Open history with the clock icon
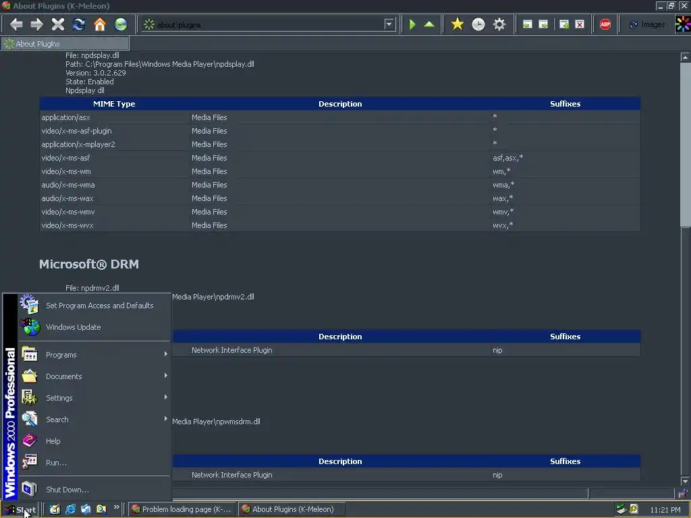Viewport: 691px width, 518px height. [478, 24]
